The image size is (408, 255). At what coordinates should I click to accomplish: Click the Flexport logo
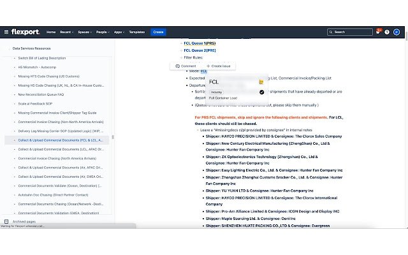pyautogui.click(x=25, y=32)
